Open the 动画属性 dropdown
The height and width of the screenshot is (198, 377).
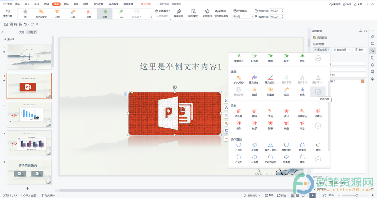point(162,11)
